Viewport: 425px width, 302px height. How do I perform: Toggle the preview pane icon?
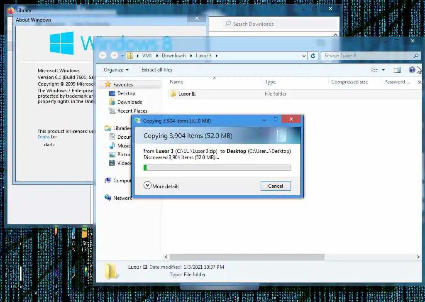(x=397, y=70)
